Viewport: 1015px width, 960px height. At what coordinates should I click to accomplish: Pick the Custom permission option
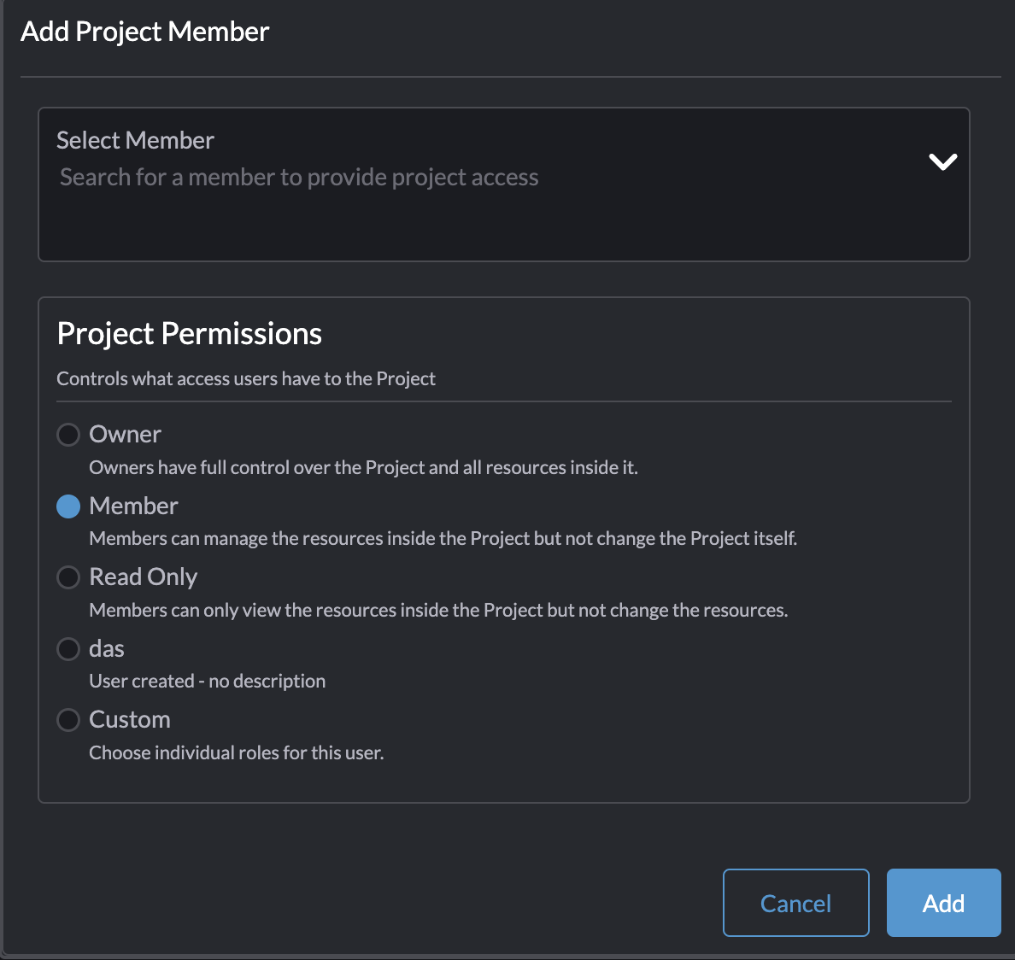[x=68, y=719]
